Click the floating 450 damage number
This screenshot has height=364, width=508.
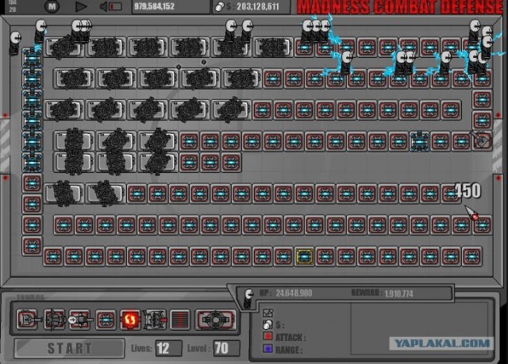tap(468, 190)
